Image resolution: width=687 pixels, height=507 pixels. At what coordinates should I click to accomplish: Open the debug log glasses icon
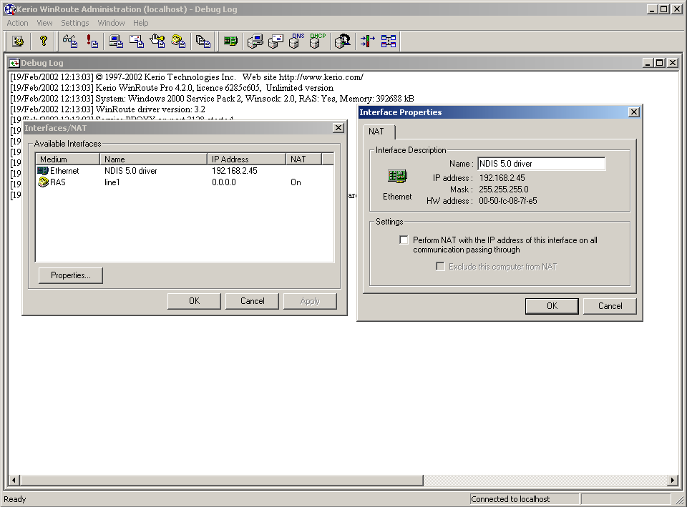pos(70,41)
